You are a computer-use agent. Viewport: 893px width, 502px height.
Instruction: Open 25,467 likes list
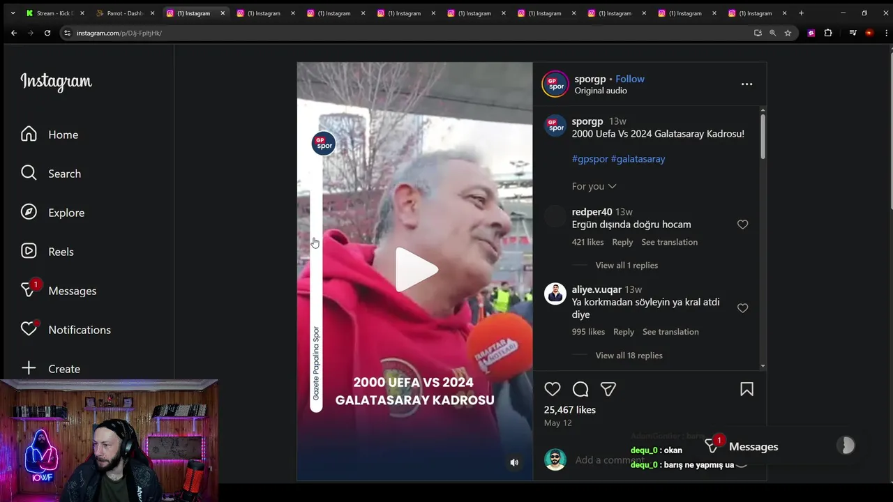pyautogui.click(x=570, y=410)
